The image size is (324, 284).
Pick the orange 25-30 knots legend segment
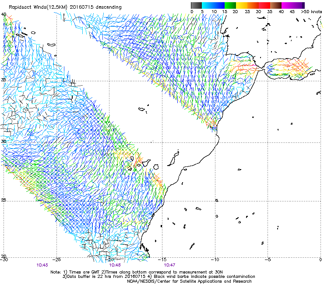tap(253, 5)
